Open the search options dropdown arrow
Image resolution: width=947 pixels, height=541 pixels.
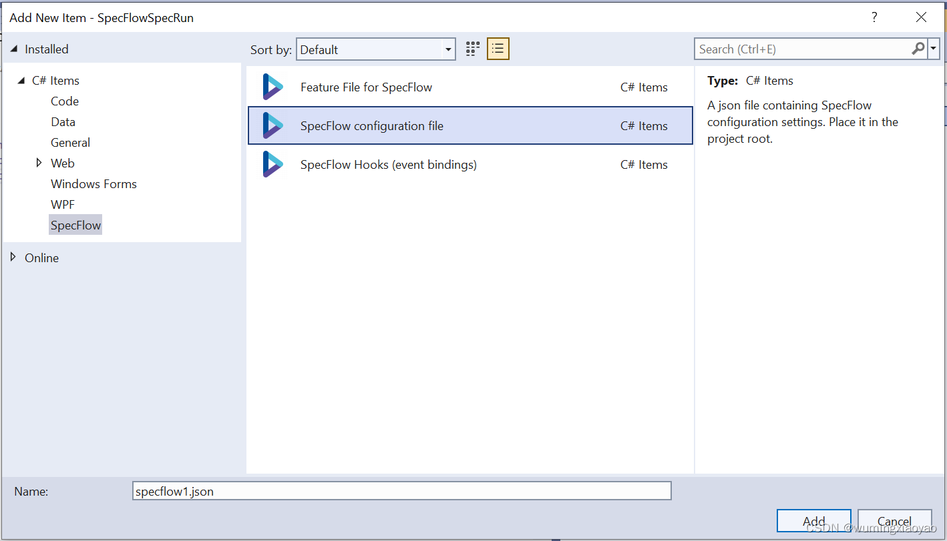tap(934, 49)
